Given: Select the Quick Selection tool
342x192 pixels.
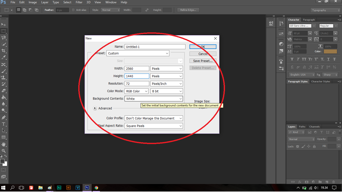Looking at the screenshot, I should (4, 44).
